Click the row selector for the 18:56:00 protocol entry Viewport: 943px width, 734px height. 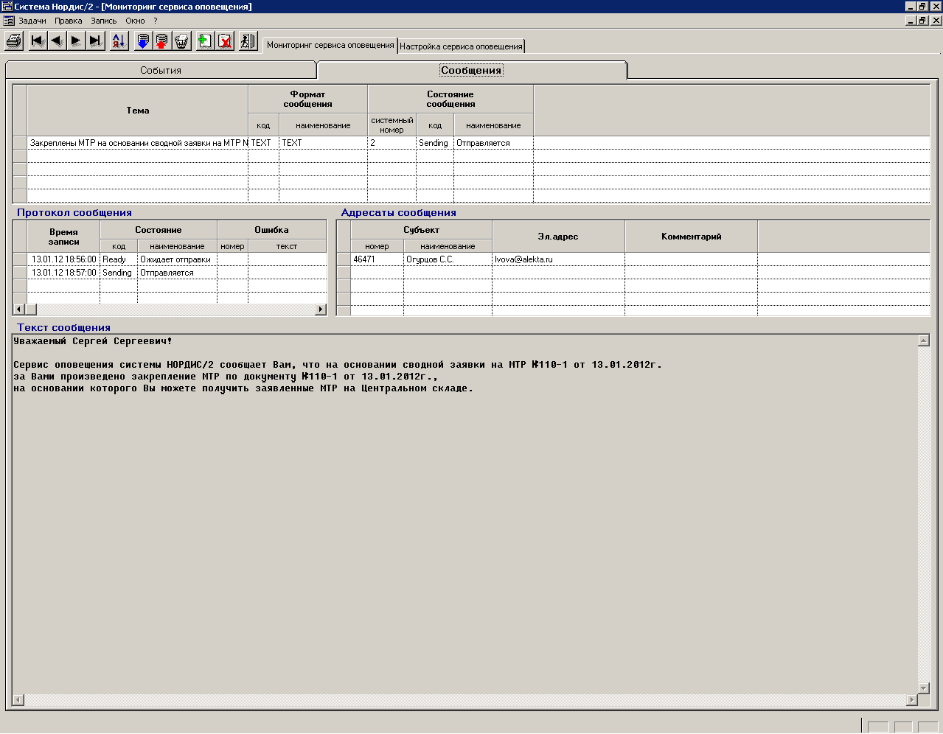coord(20,259)
